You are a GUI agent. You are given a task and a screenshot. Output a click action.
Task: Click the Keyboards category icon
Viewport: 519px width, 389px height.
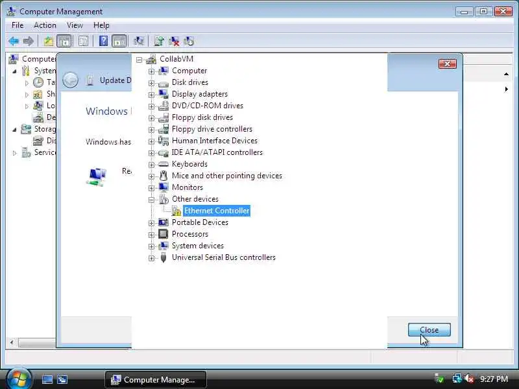click(163, 164)
